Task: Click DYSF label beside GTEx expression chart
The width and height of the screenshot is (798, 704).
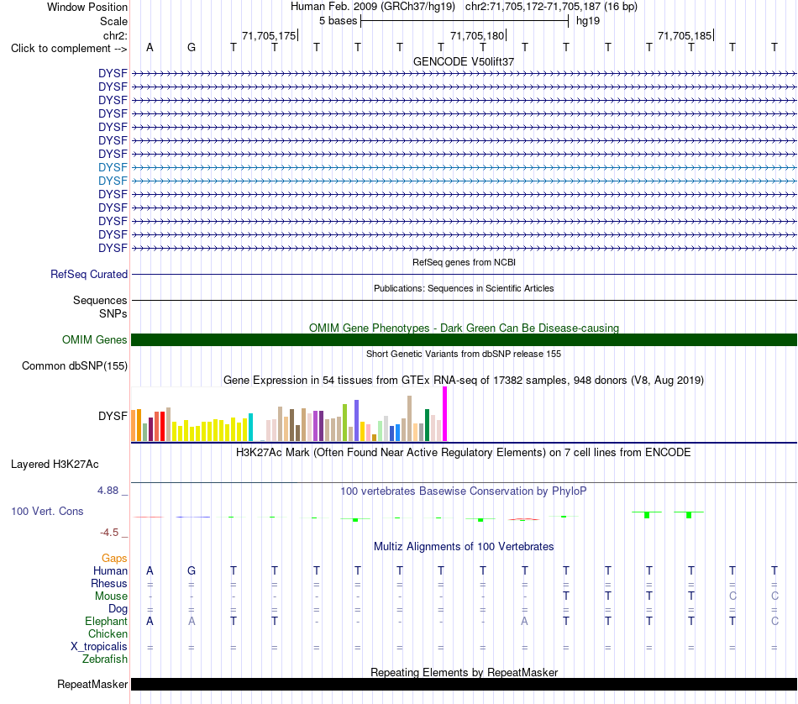Action: [113, 416]
